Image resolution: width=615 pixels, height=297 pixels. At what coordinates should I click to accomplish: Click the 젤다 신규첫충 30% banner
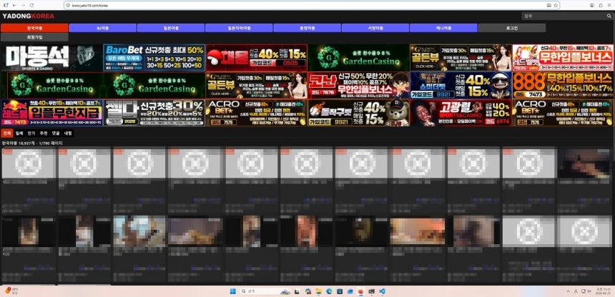[154, 113]
